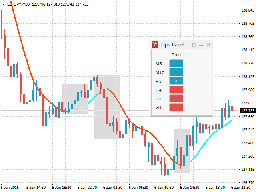The image size is (256, 192).
Task: Click the M5 blue trend box
Action: click(176, 63)
